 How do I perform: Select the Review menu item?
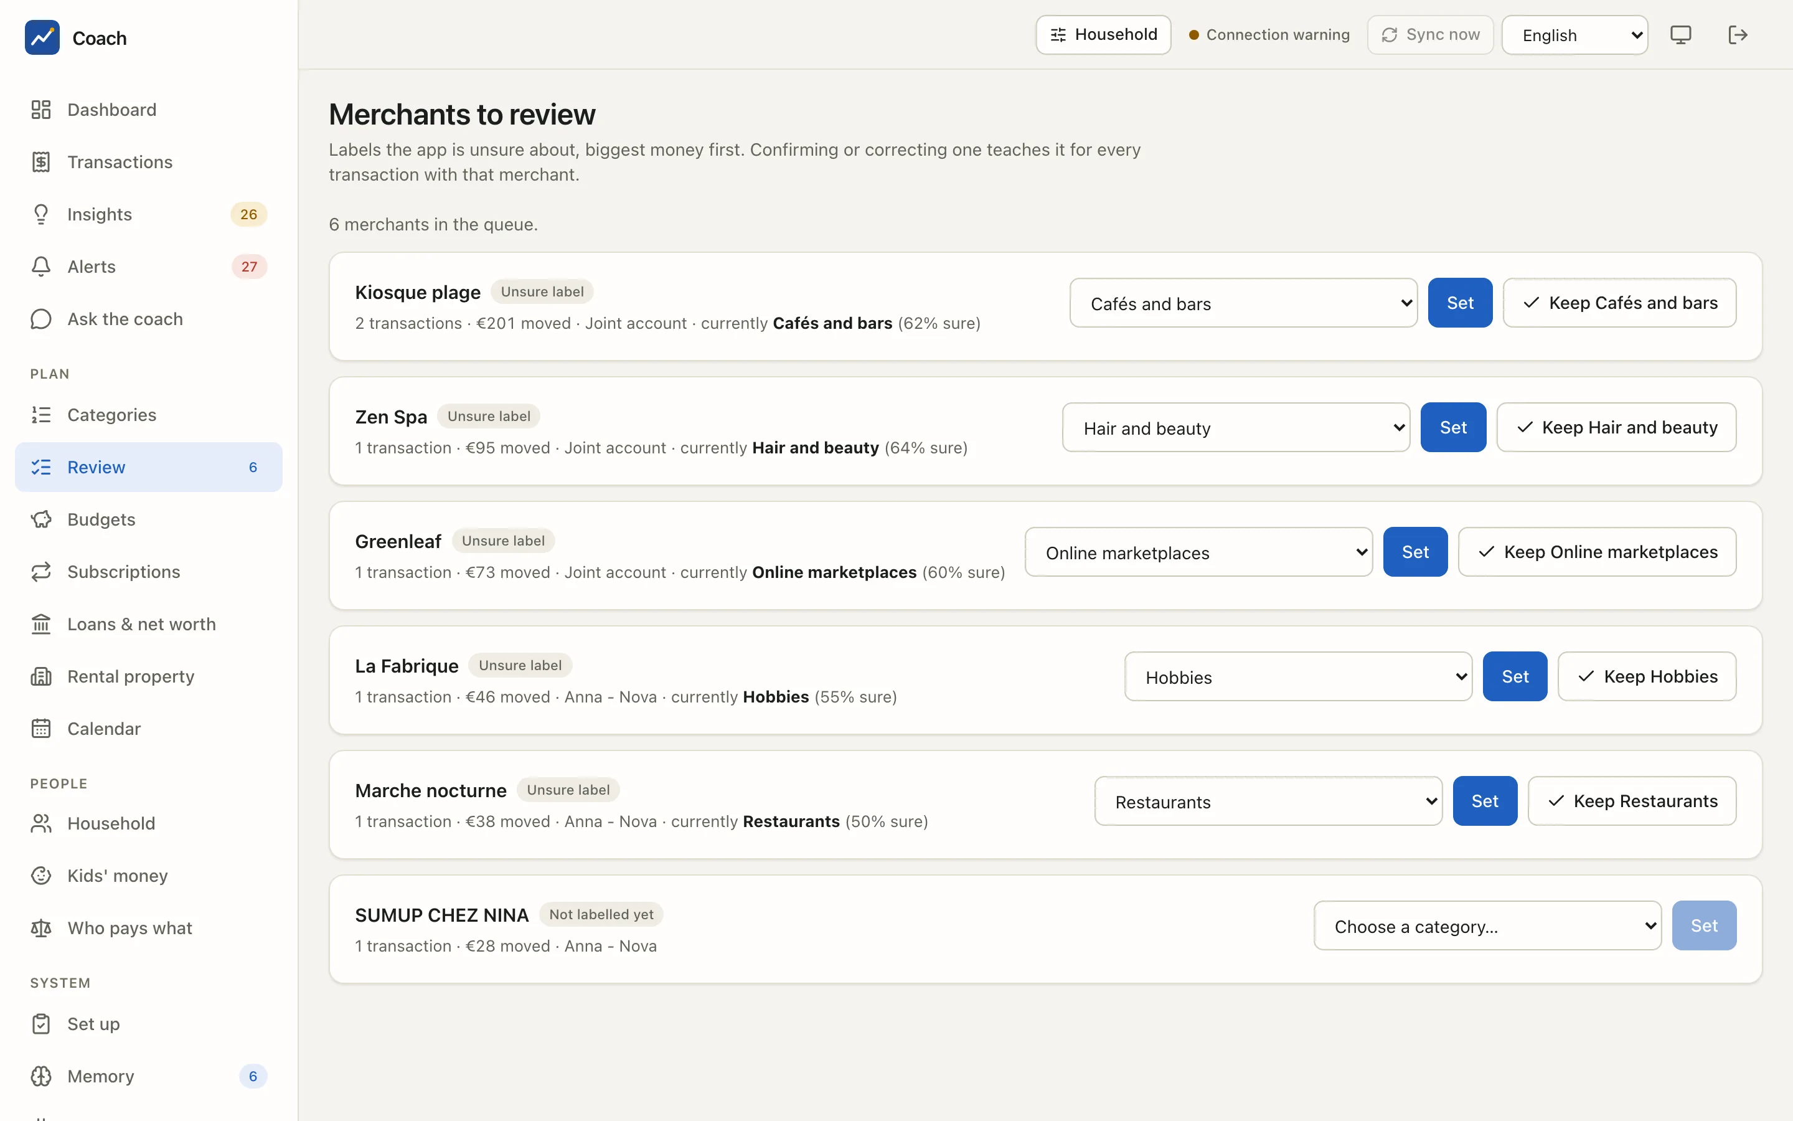[x=148, y=467]
